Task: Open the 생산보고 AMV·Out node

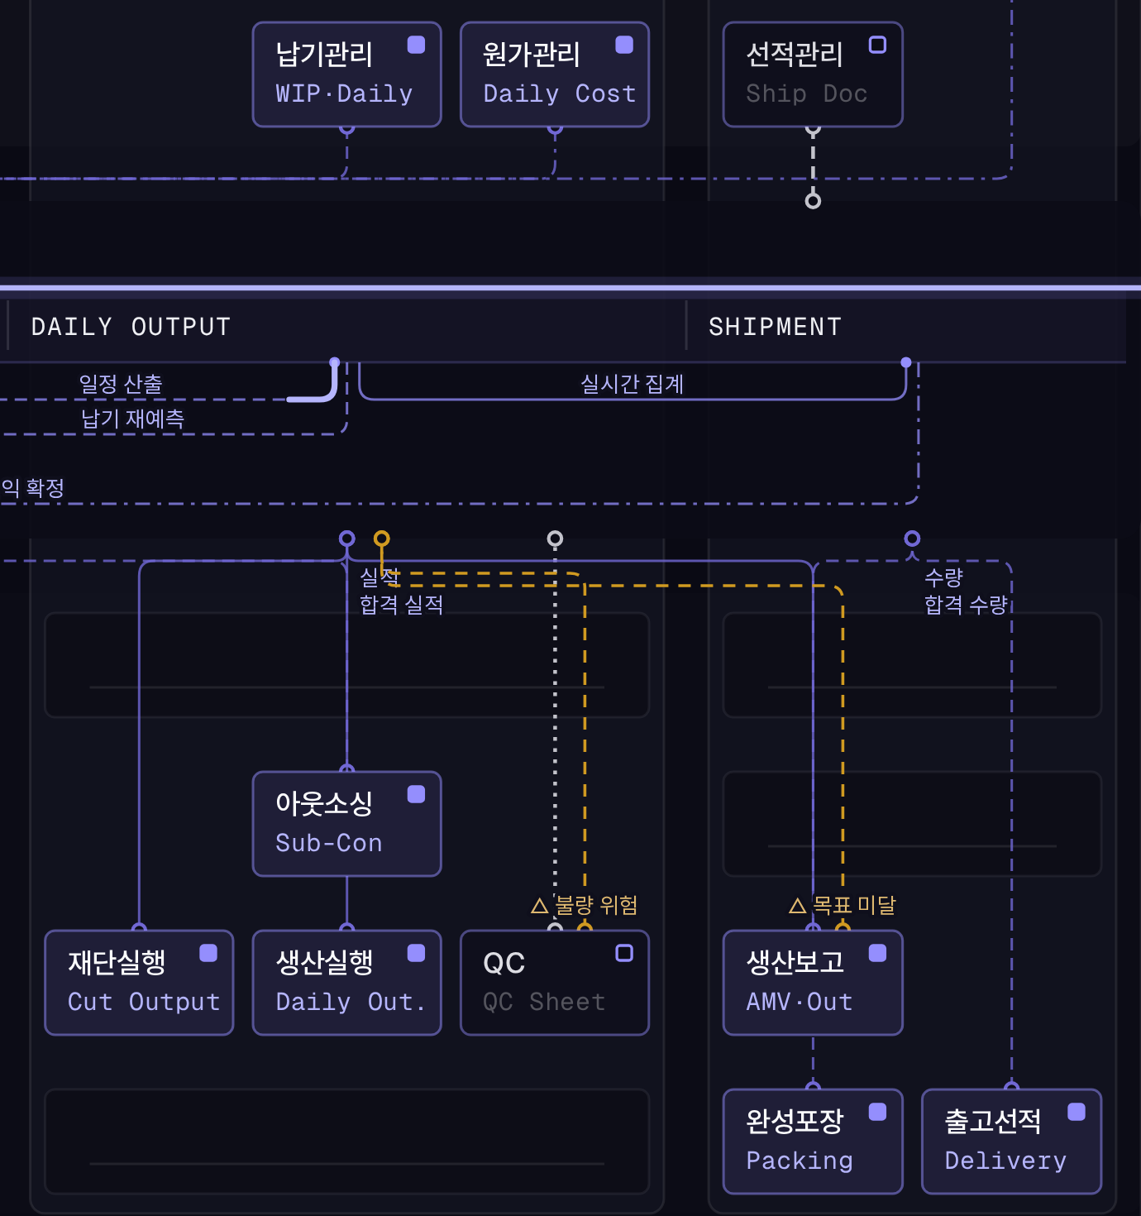Action: (813, 983)
